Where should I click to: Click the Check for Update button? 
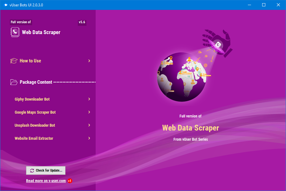pyautogui.click(x=46, y=171)
